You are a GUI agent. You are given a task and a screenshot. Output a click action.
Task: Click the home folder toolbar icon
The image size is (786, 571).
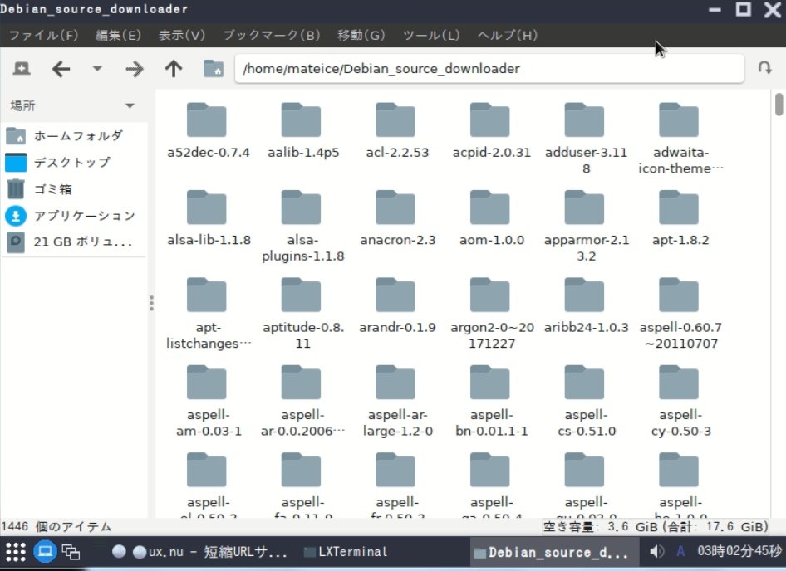[x=213, y=69]
